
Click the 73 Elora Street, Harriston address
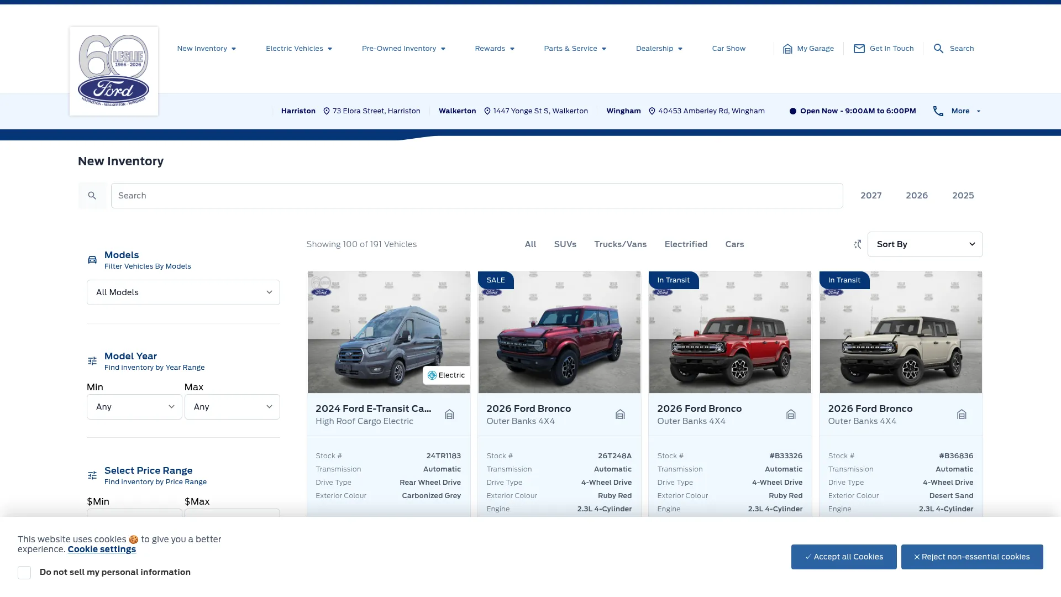tap(376, 111)
